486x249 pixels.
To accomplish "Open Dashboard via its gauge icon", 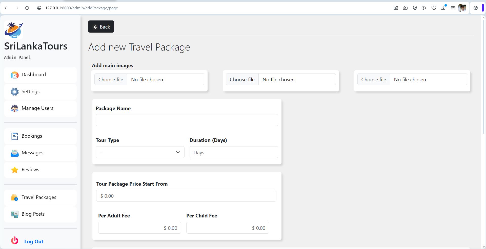I will tap(15, 75).
